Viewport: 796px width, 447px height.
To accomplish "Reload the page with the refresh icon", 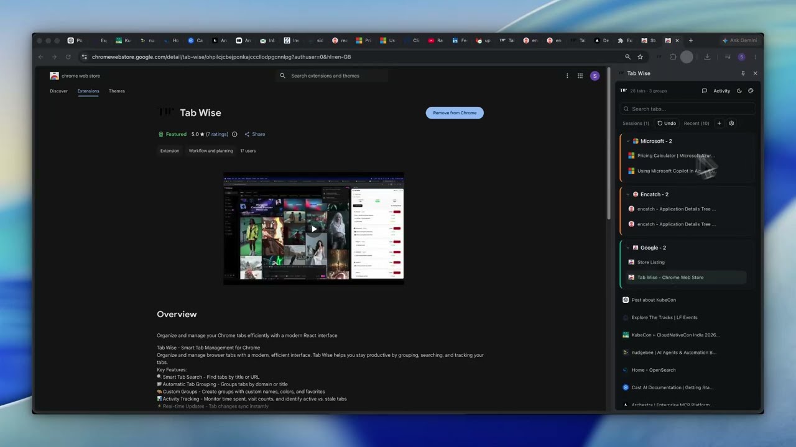I will (x=68, y=57).
